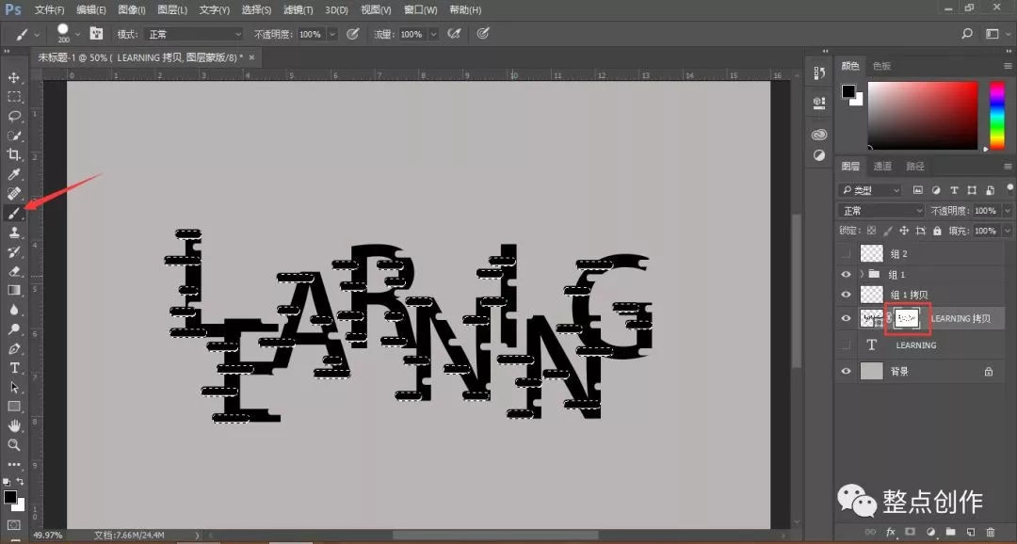Select the Rectangle shape tool

click(x=13, y=407)
